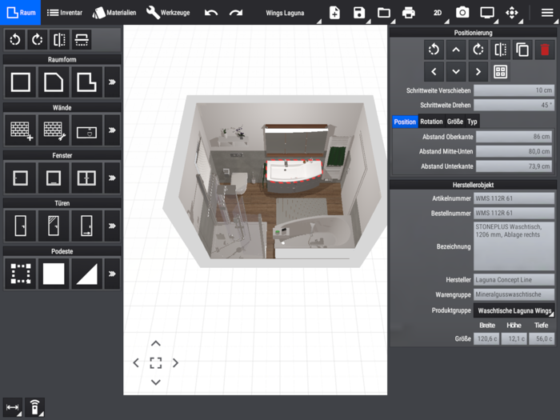Select the triangular ramp Podest
560x420 pixels.
(86, 274)
